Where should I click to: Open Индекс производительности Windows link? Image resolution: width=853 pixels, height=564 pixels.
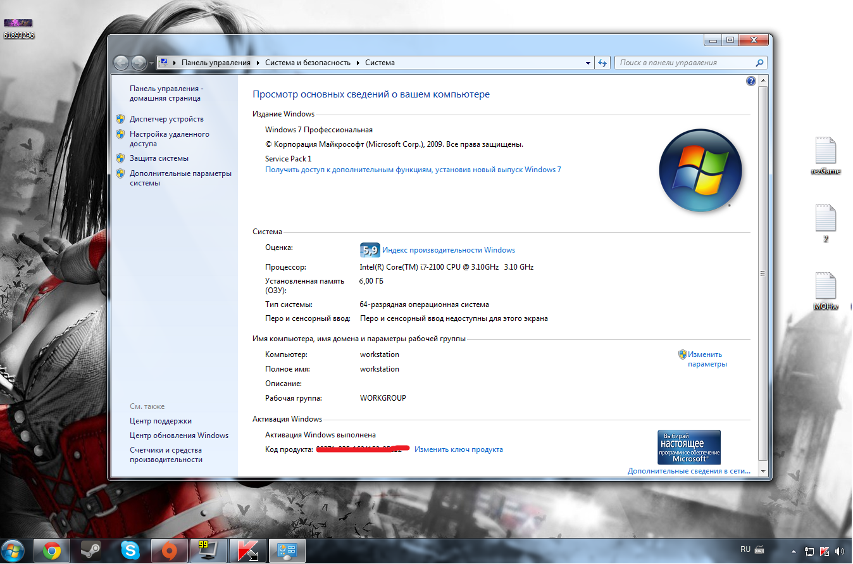449,250
